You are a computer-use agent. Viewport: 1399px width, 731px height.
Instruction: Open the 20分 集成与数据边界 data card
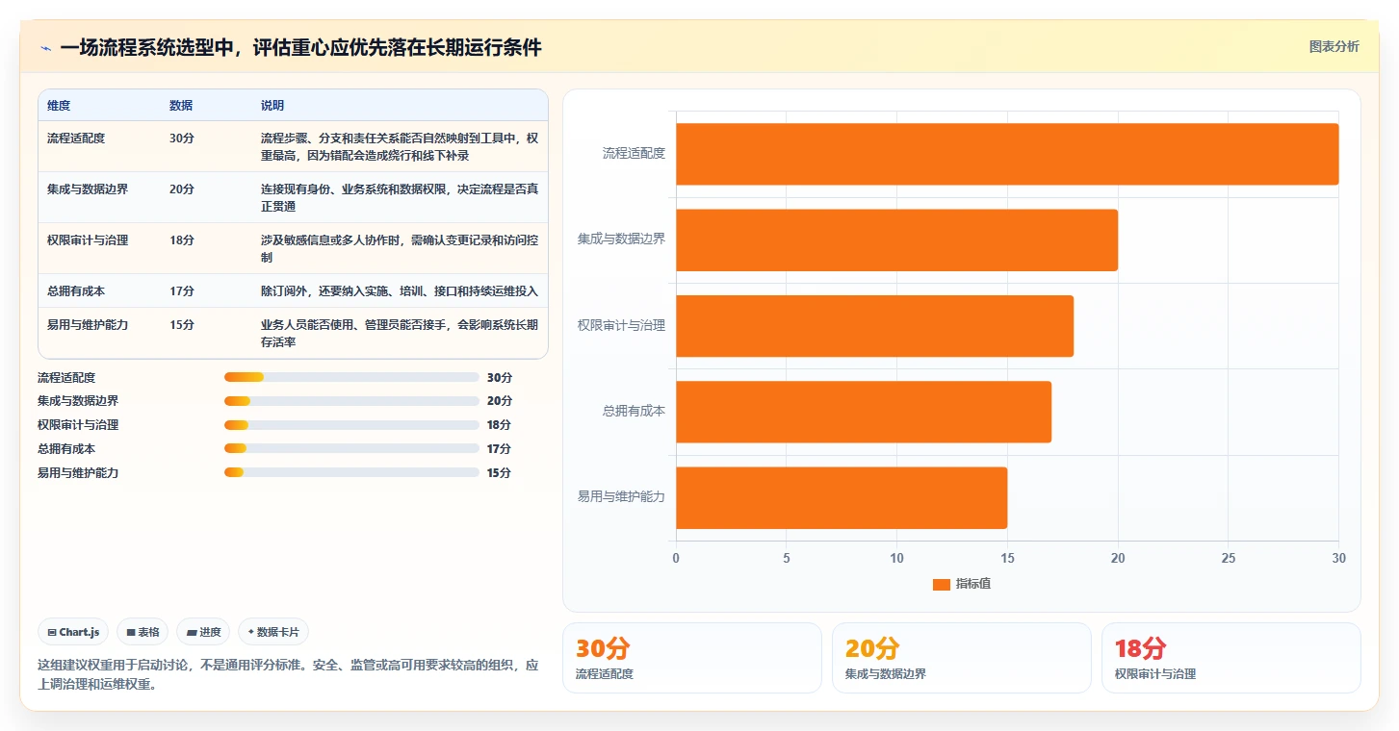962,658
